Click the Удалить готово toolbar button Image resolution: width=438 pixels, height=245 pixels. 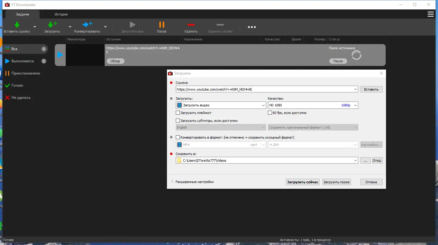pos(220,27)
